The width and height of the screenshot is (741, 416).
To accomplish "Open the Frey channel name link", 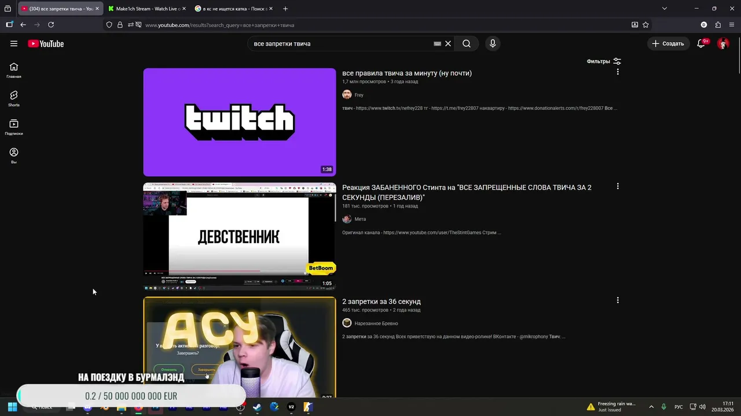I will coord(359,95).
